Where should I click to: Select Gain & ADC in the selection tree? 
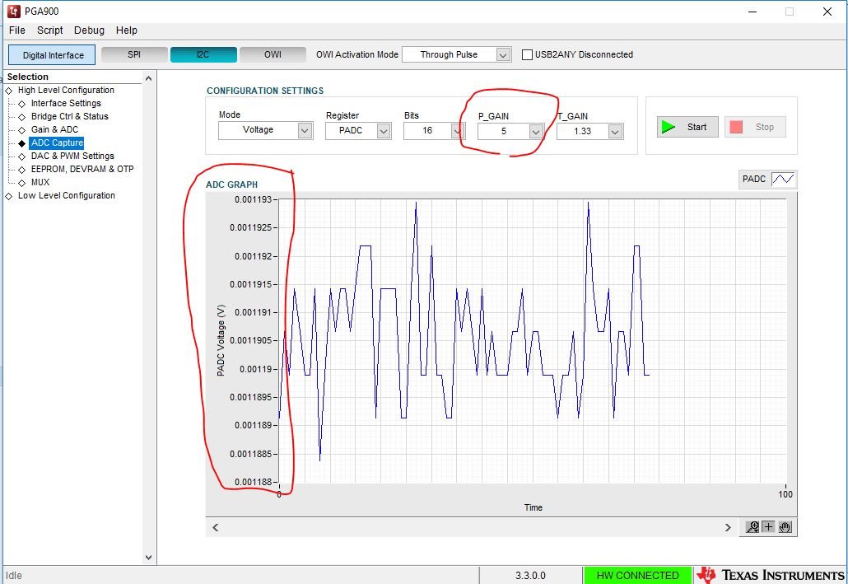[x=55, y=129]
